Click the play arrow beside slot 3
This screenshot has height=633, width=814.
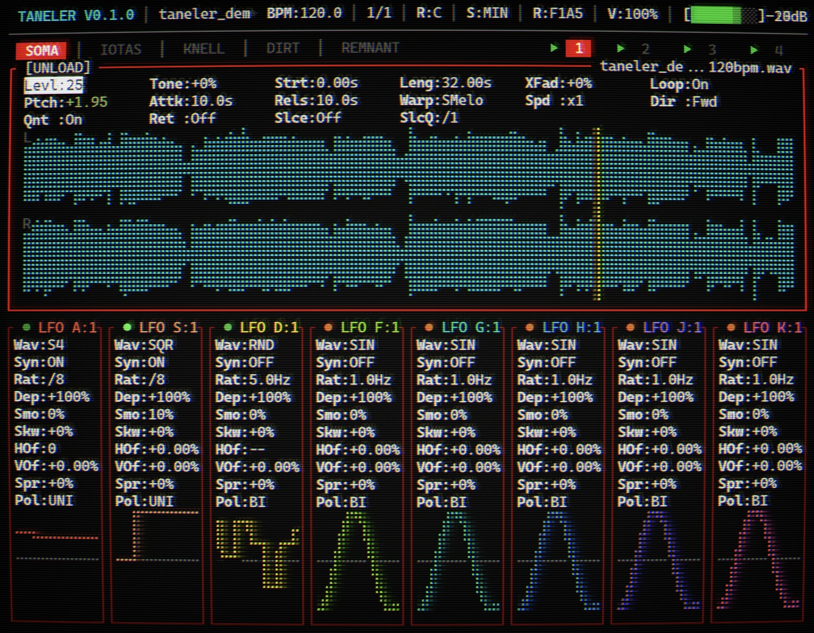pos(687,49)
